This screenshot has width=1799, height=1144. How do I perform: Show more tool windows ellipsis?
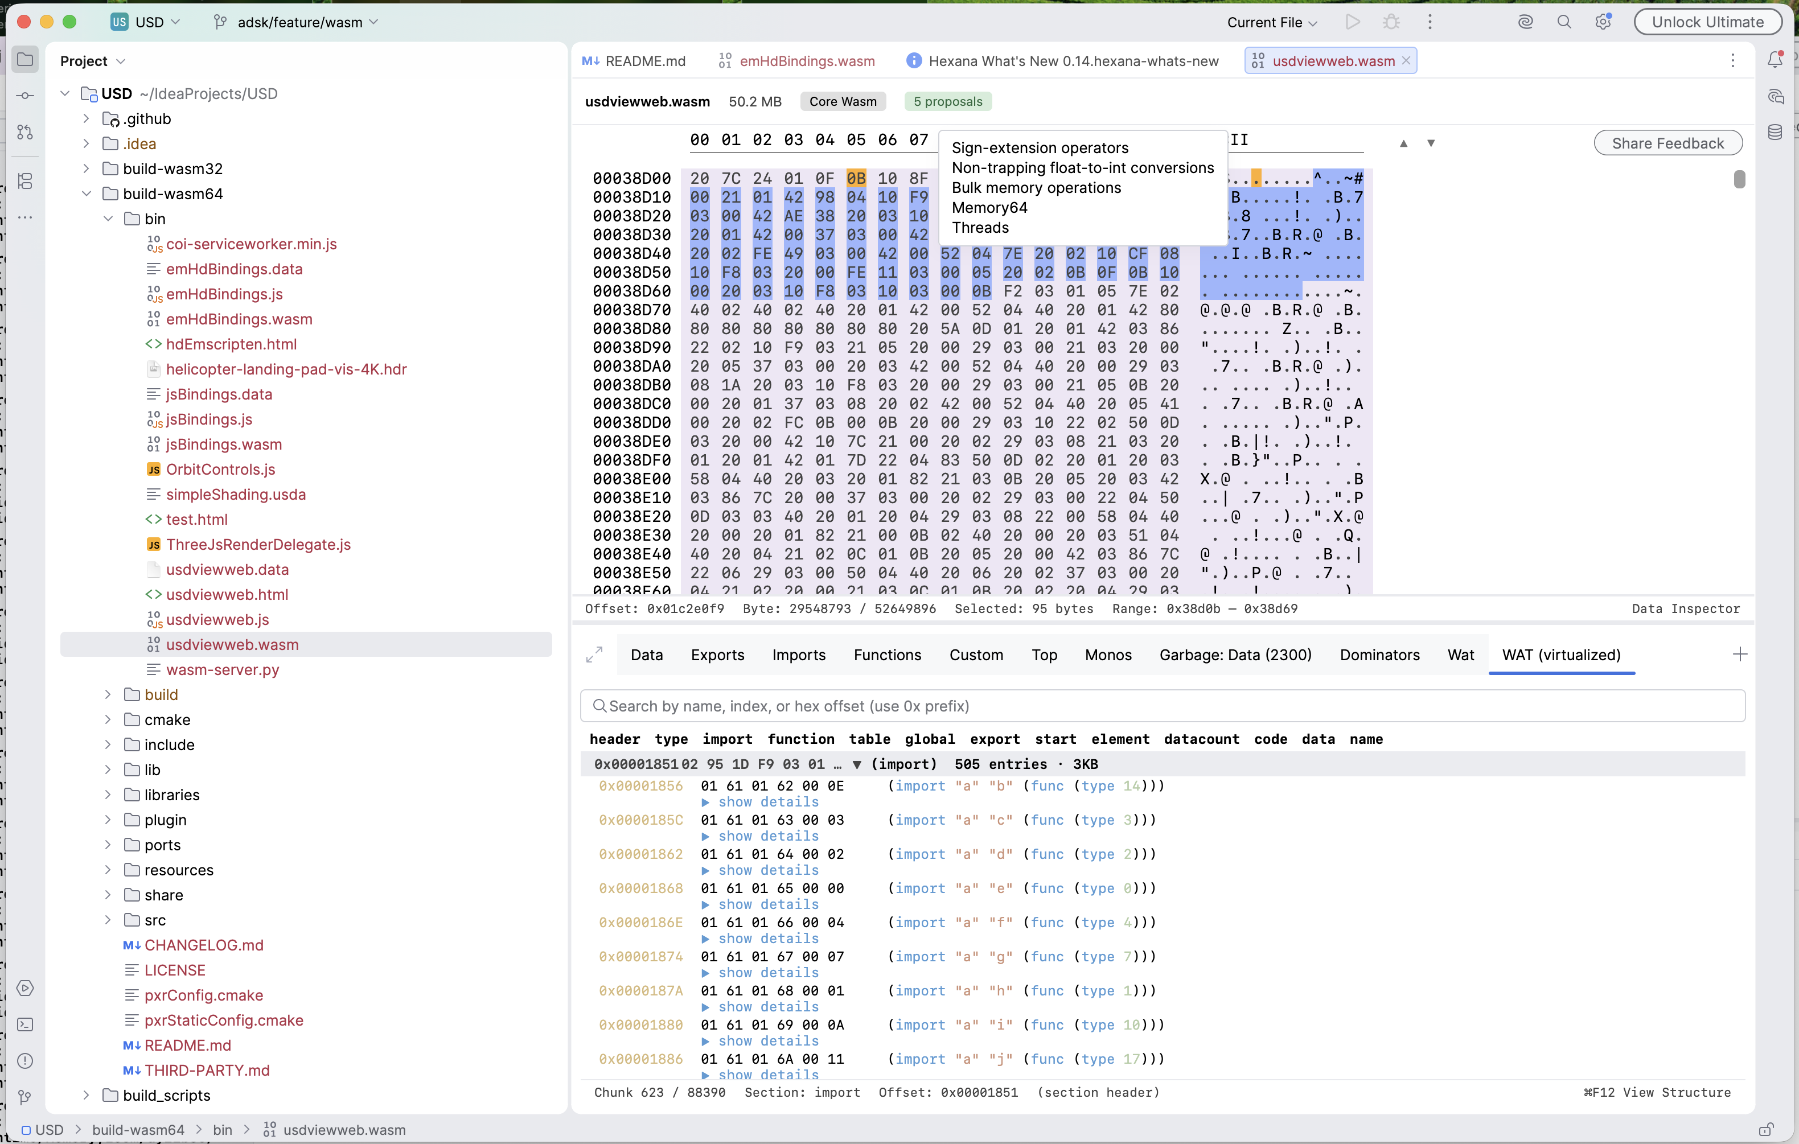pos(24,217)
